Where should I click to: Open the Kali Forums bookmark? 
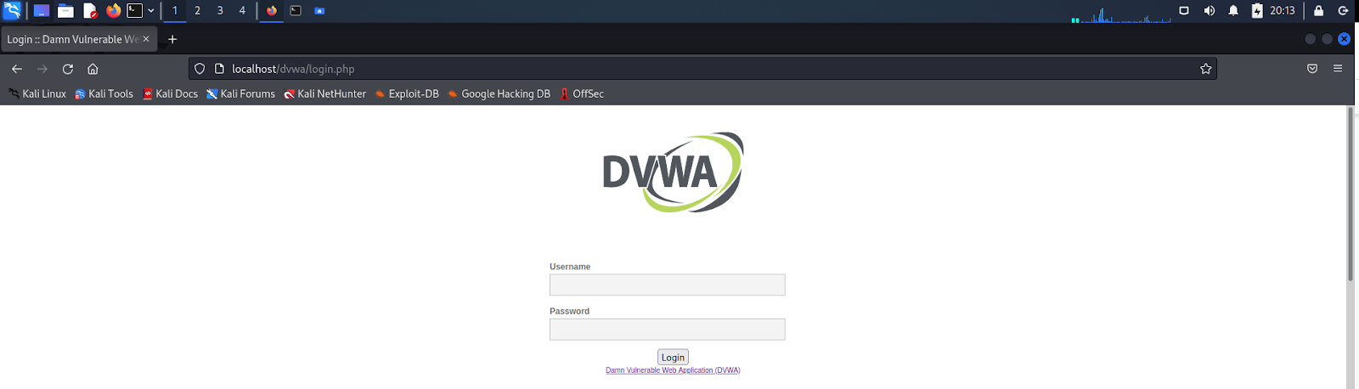(x=240, y=94)
